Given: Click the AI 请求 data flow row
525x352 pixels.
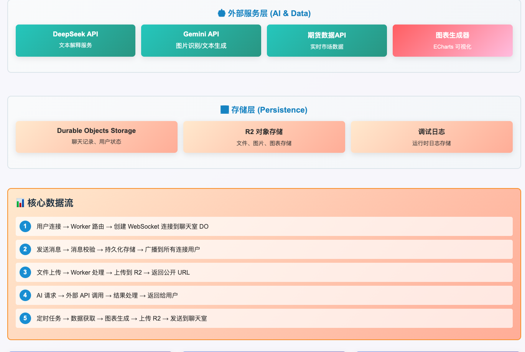Looking at the screenshot, I should 264,295.
